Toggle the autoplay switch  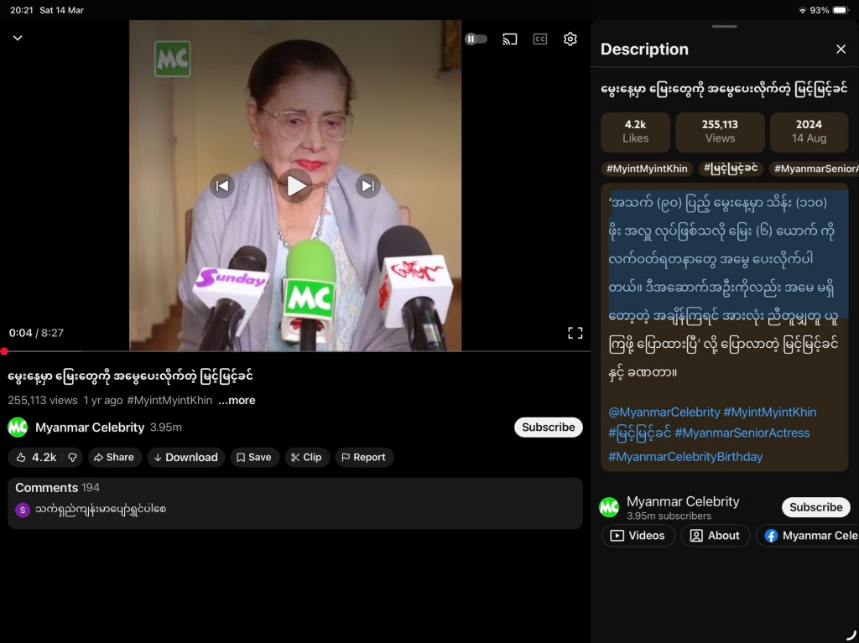point(476,39)
